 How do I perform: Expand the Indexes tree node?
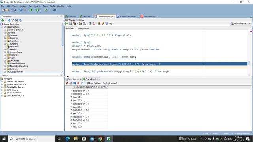5,35
